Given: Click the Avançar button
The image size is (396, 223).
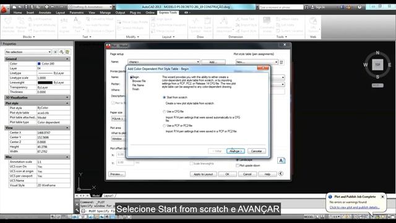Looking at the screenshot, I should coord(235,151).
